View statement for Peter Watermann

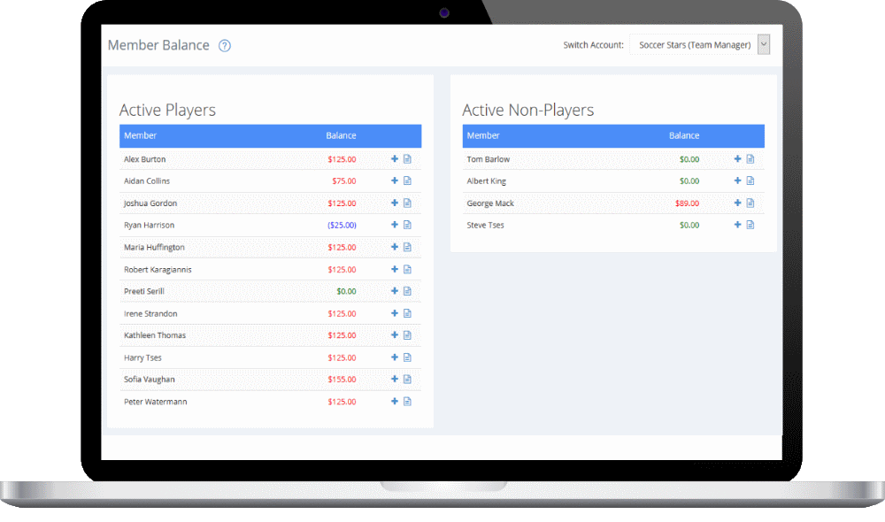407,402
